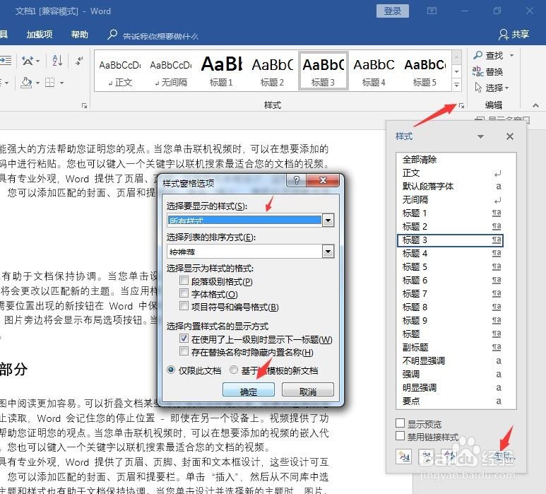Click the borders grid icon

50,83
